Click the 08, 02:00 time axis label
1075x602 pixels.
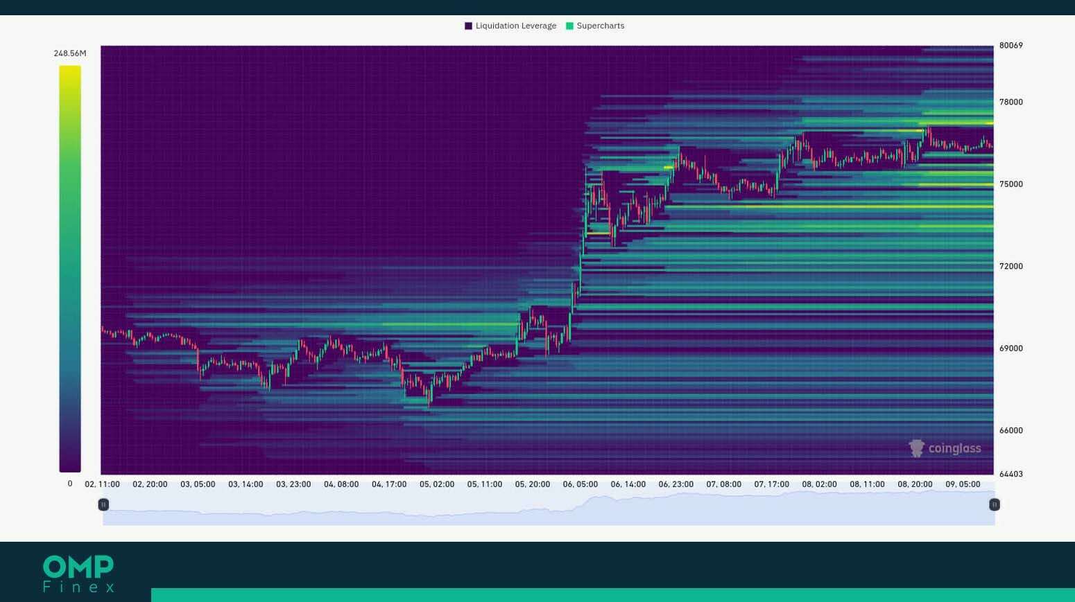pos(820,484)
